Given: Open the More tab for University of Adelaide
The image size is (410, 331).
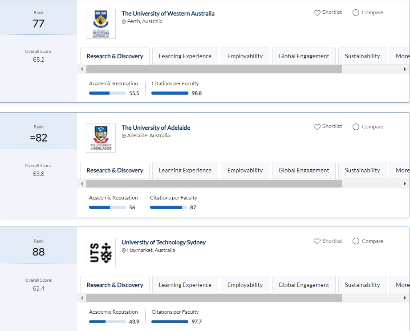Looking at the screenshot, I should tap(401, 171).
